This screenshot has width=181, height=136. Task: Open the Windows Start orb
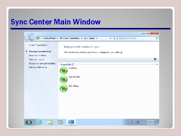point(29,122)
